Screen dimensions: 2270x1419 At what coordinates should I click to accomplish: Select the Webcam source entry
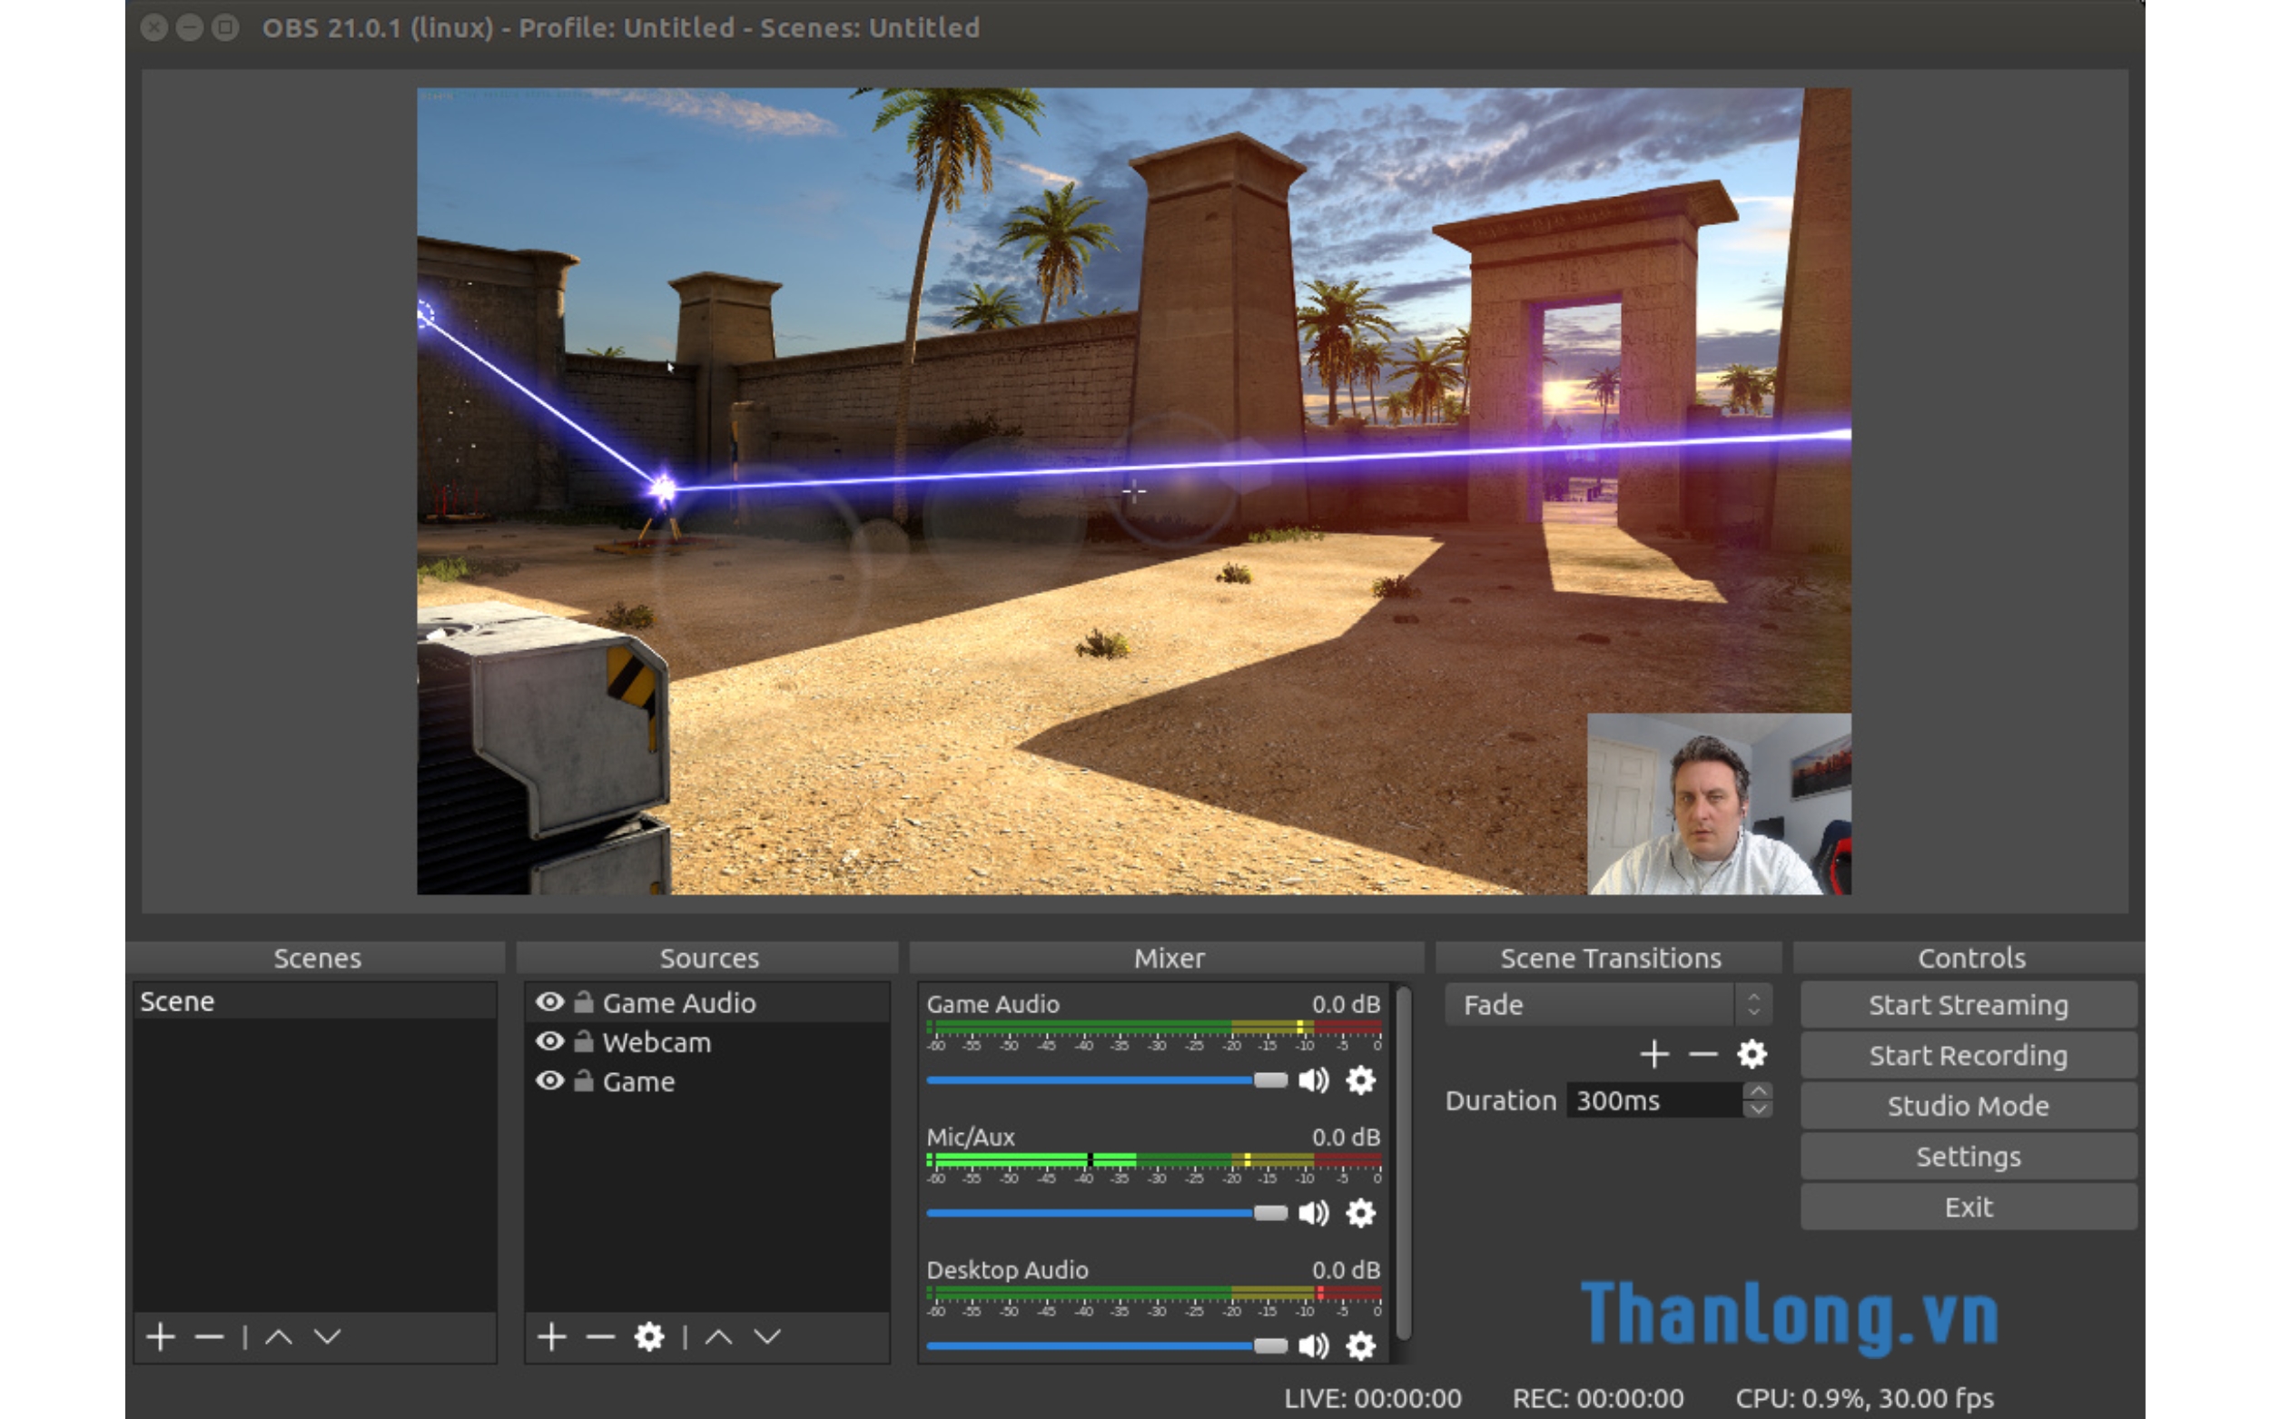[656, 1041]
